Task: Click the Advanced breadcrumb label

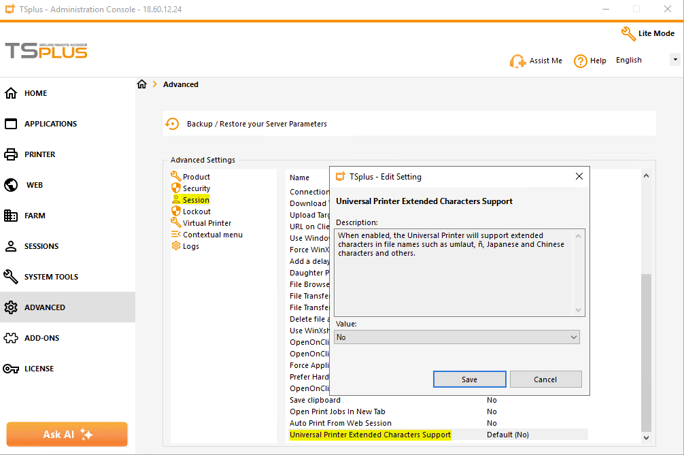Action: pyautogui.click(x=181, y=84)
